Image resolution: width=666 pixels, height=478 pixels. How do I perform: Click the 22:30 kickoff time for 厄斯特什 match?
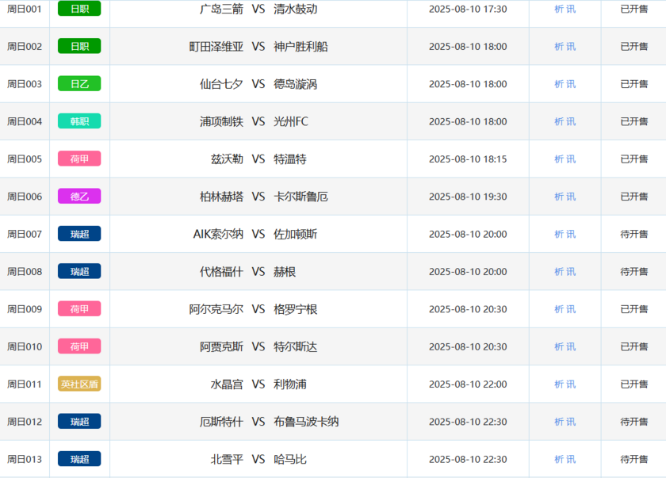[x=468, y=422]
